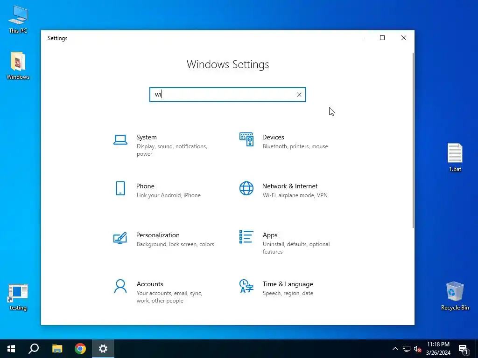
Task: Click 'Wi-Fi, airplane mode, VPN' description
Action: click(x=295, y=195)
